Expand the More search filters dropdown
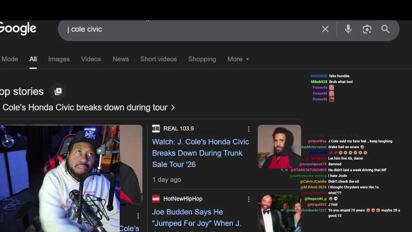Image resolution: width=412 pixels, height=232 pixels. tap(238, 59)
